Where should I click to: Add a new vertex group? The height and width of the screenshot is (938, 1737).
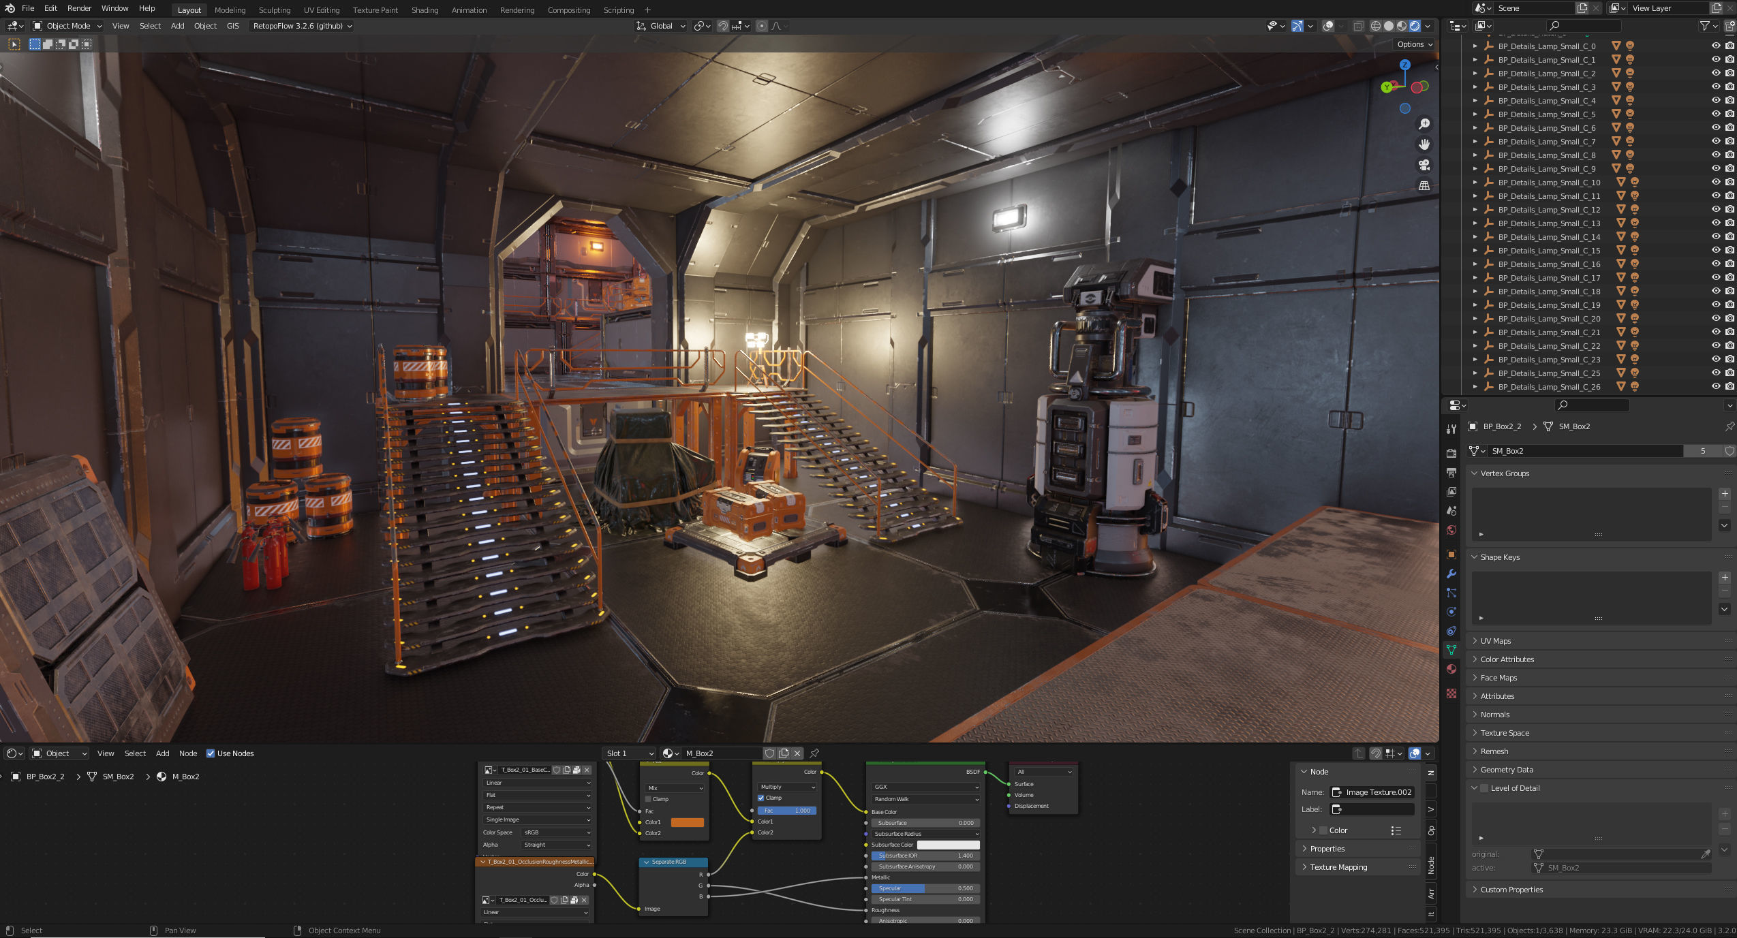(1725, 494)
